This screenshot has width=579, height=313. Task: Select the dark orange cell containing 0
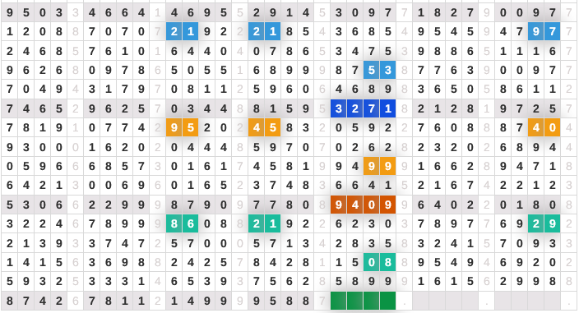(x=372, y=205)
